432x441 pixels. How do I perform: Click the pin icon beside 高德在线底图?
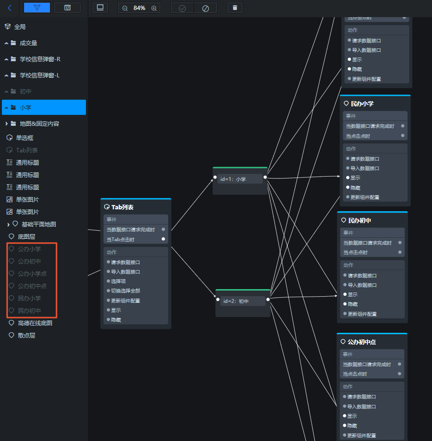coord(11,323)
